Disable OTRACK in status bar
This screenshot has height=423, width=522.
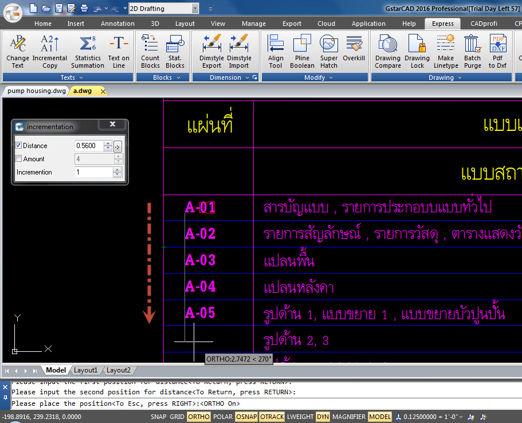pyautogui.click(x=272, y=417)
